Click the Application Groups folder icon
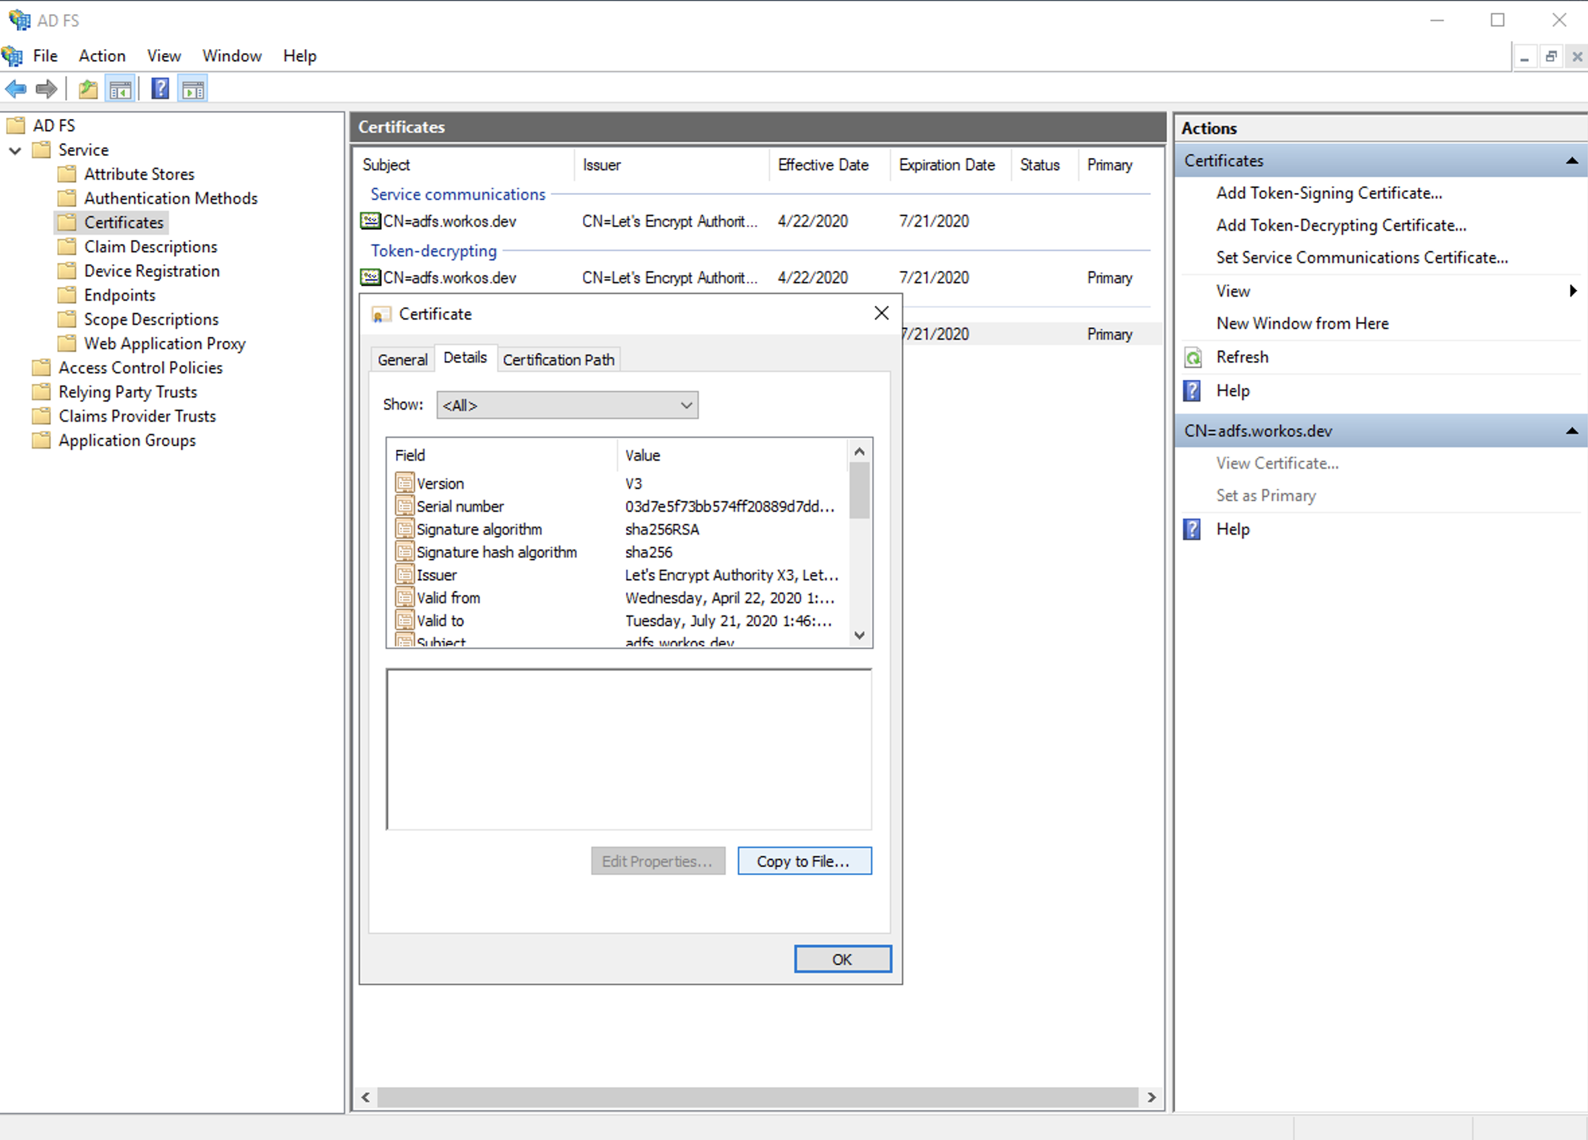Screen dimensions: 1588x1140 [x=41, y=441]
